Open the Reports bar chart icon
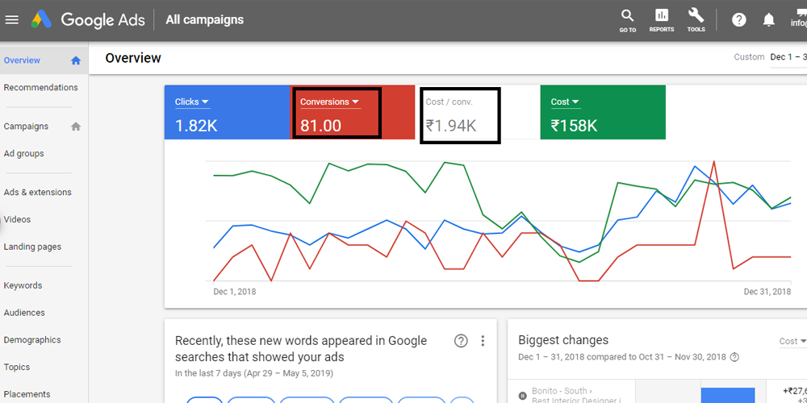 (662, 16)
